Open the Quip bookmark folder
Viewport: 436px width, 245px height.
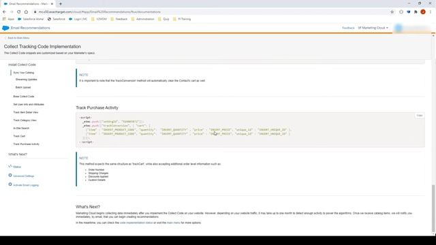pos(163,19)
